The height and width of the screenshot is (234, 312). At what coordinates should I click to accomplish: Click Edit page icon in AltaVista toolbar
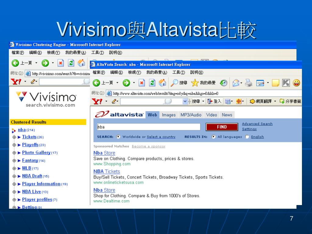260,83
